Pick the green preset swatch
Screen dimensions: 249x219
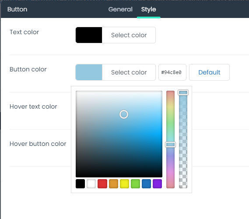pyautogui.click(x=136, y=184)
